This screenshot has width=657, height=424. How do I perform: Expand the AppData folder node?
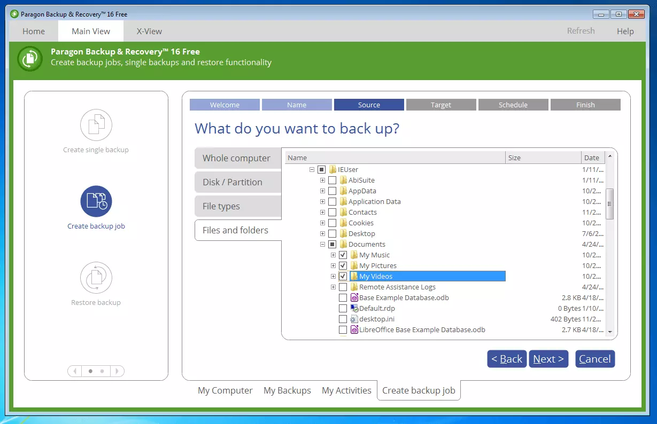322,191
